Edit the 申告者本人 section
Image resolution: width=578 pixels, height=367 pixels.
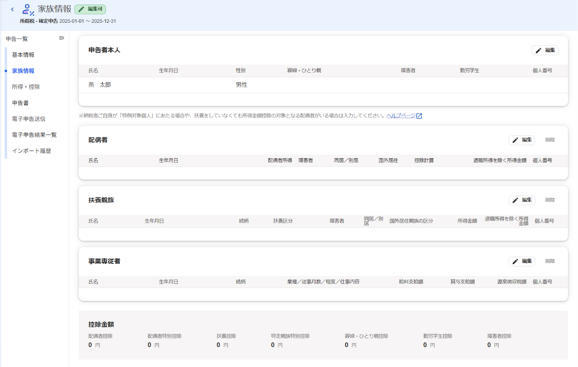point(545,50)
